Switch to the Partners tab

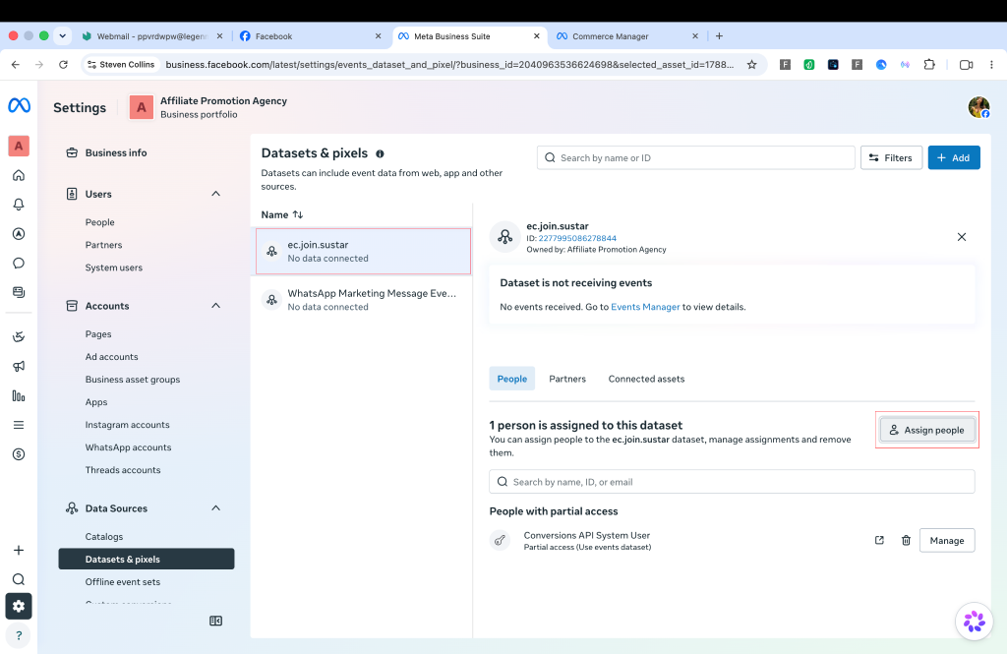(x=567, y=379)
